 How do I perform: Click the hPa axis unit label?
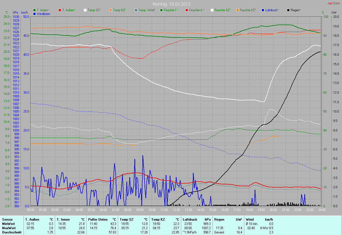(x=15, y=13)
